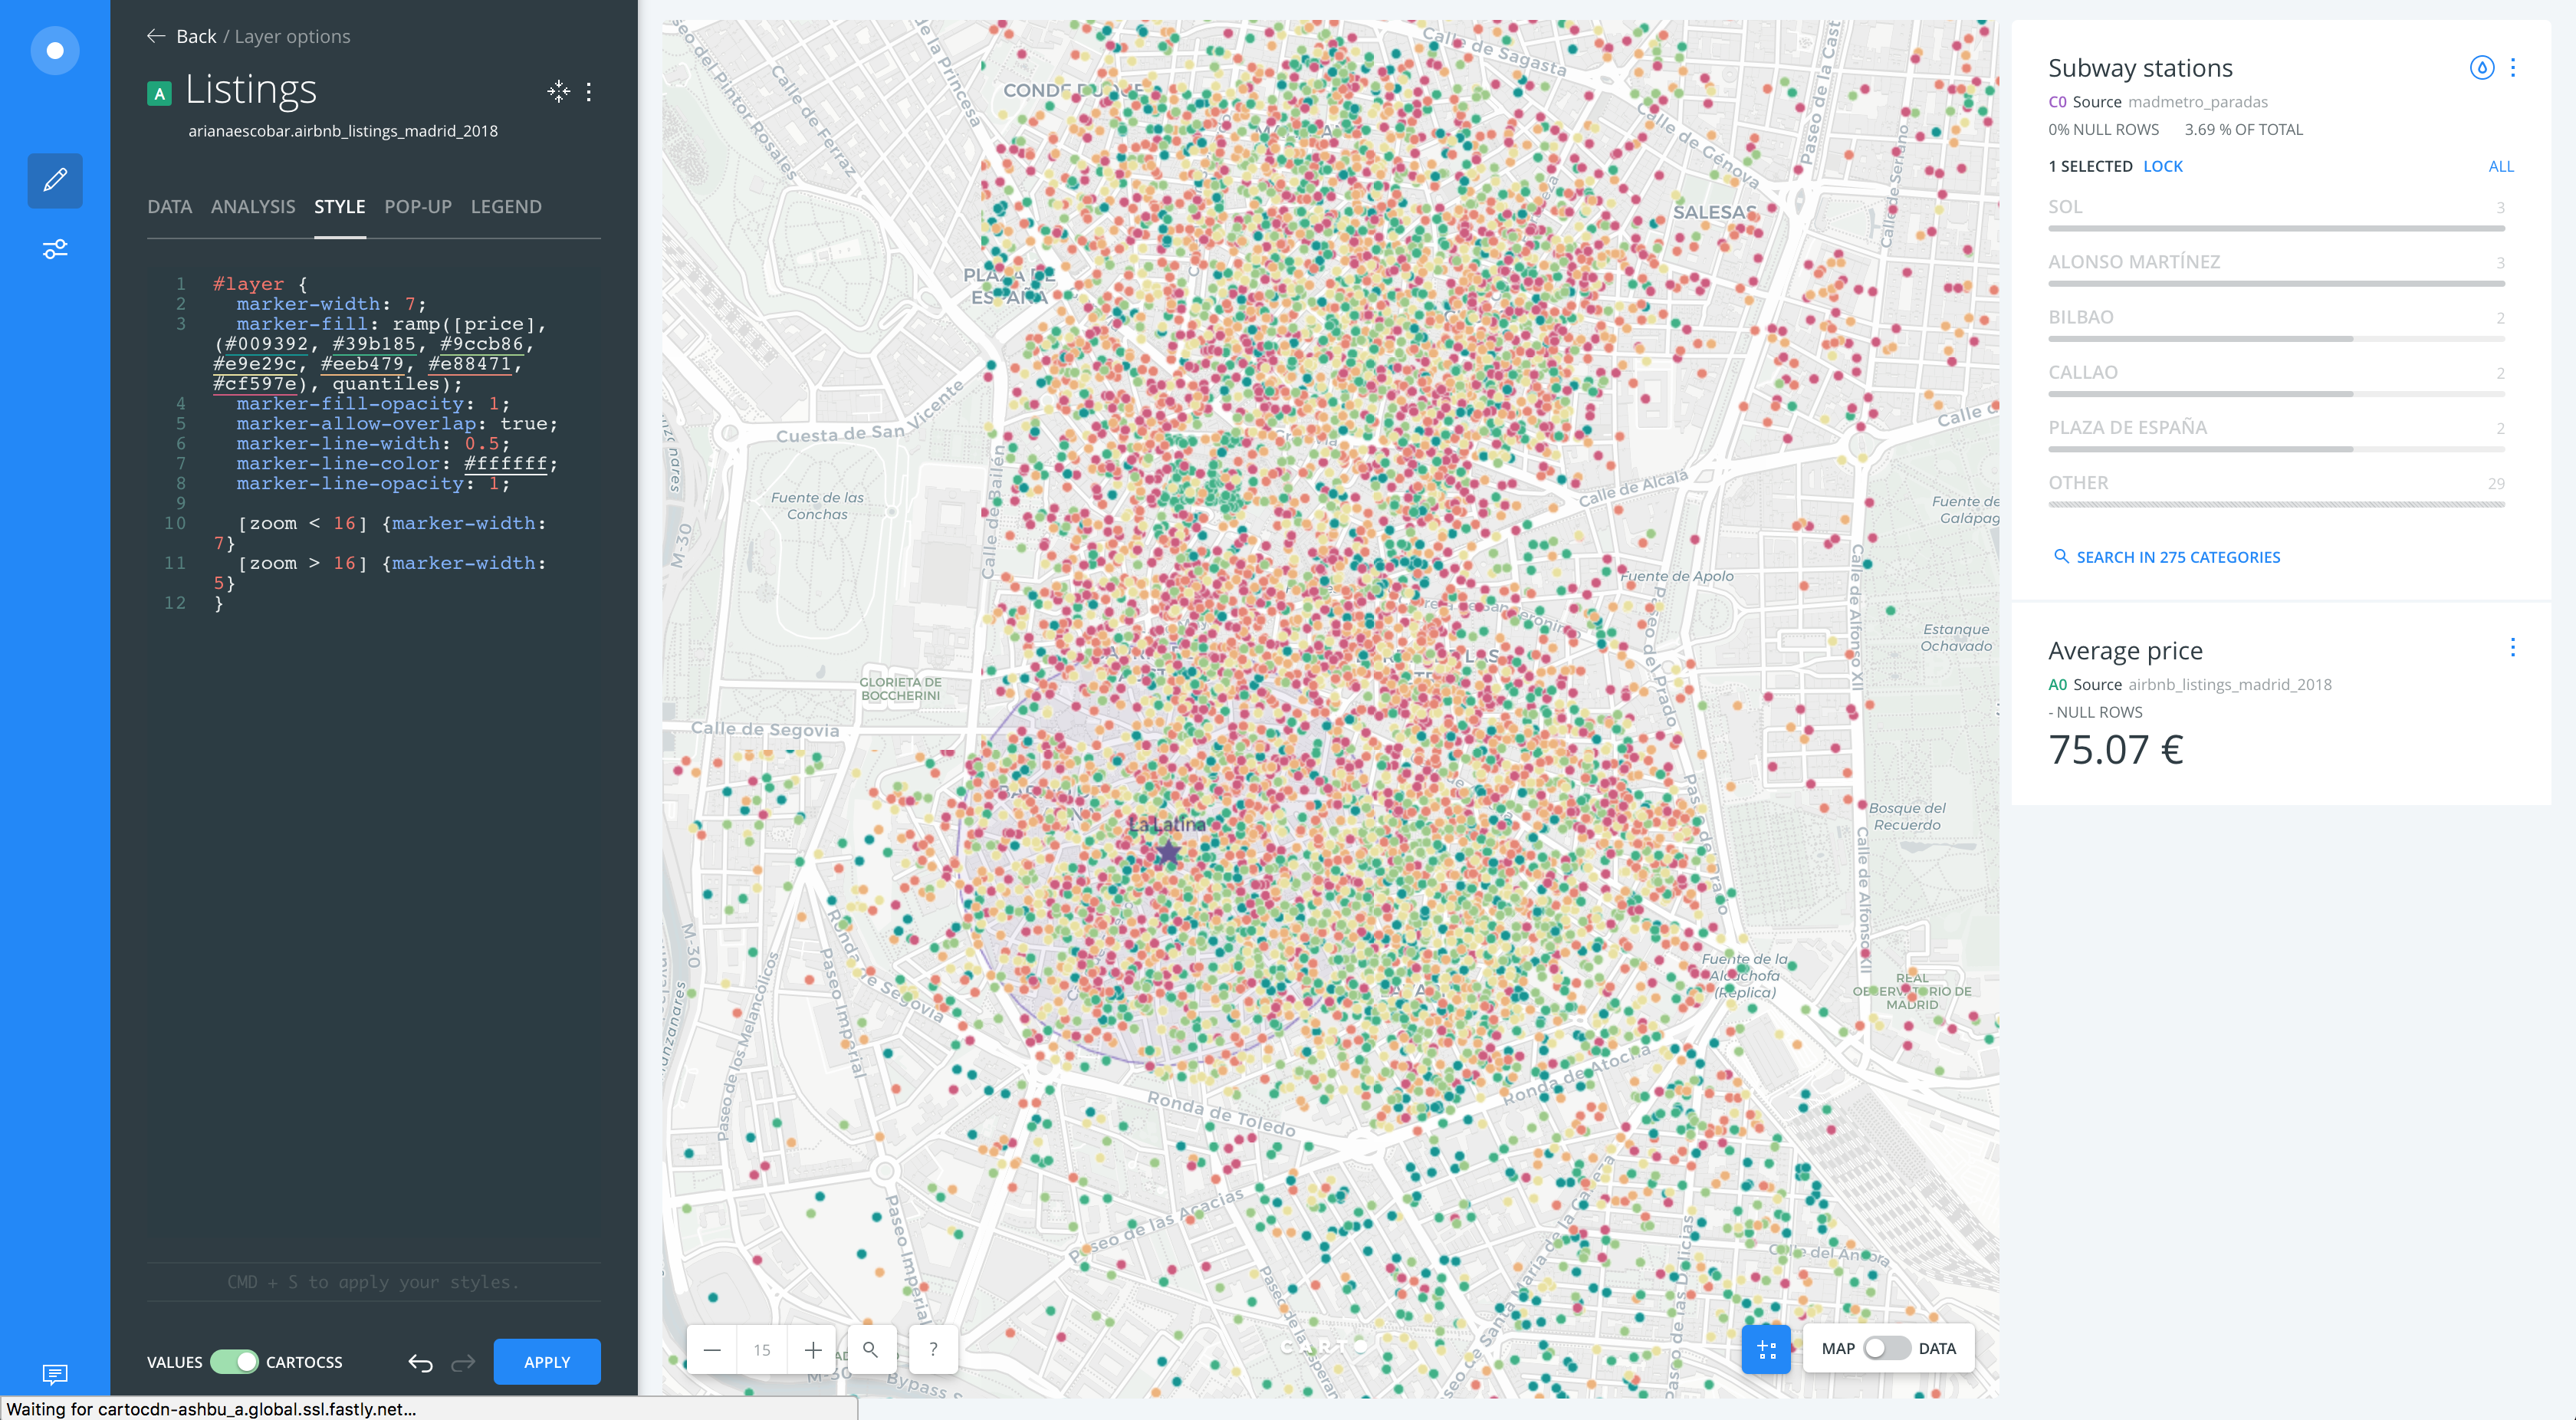
Task: Click the search icon beside Search in 275 categories
Action: (x=2061, y=556)
